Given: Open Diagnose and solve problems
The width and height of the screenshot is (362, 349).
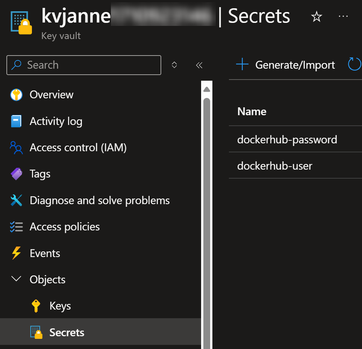Looking at the screenshot, I should [100, 200].
